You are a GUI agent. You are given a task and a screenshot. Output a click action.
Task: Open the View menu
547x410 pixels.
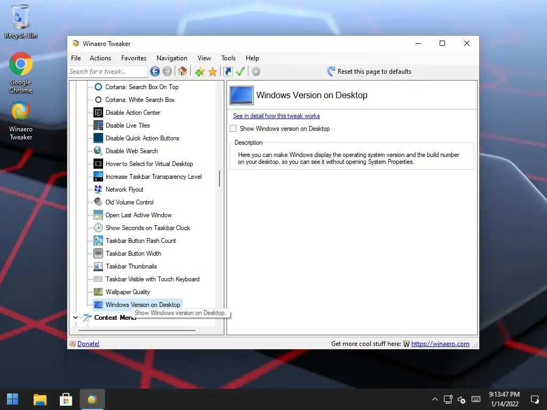click(204, 58)
